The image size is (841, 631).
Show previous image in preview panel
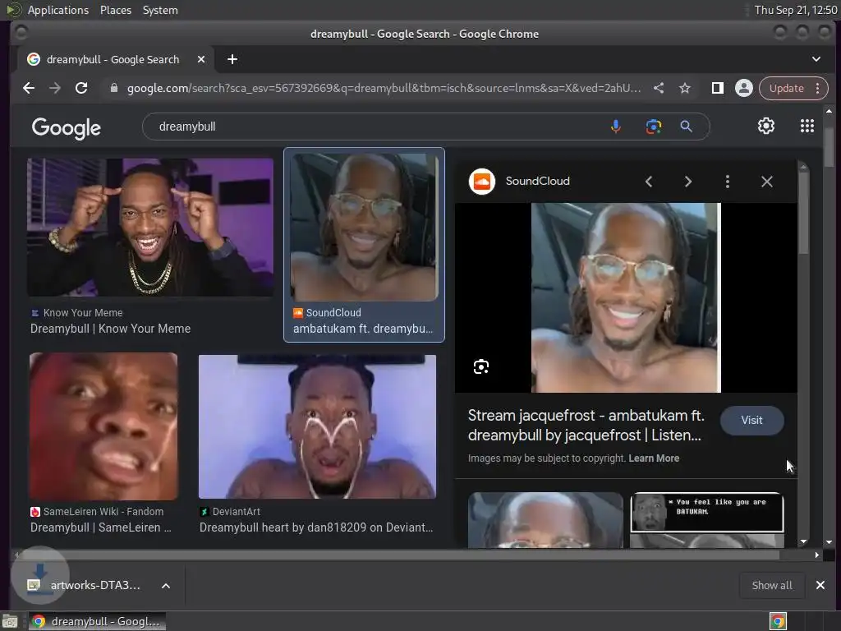coord(649,182)
